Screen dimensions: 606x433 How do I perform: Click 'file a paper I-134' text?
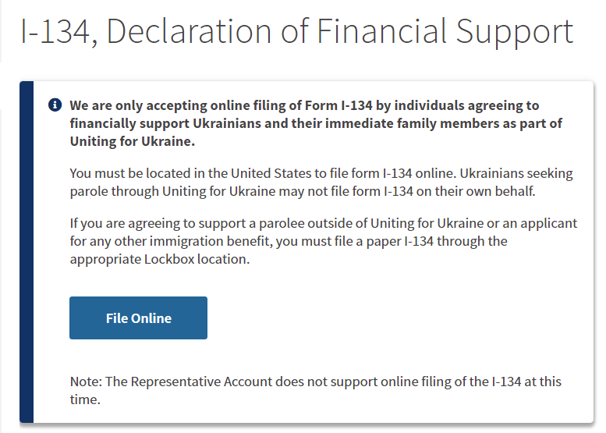point(365,241)
